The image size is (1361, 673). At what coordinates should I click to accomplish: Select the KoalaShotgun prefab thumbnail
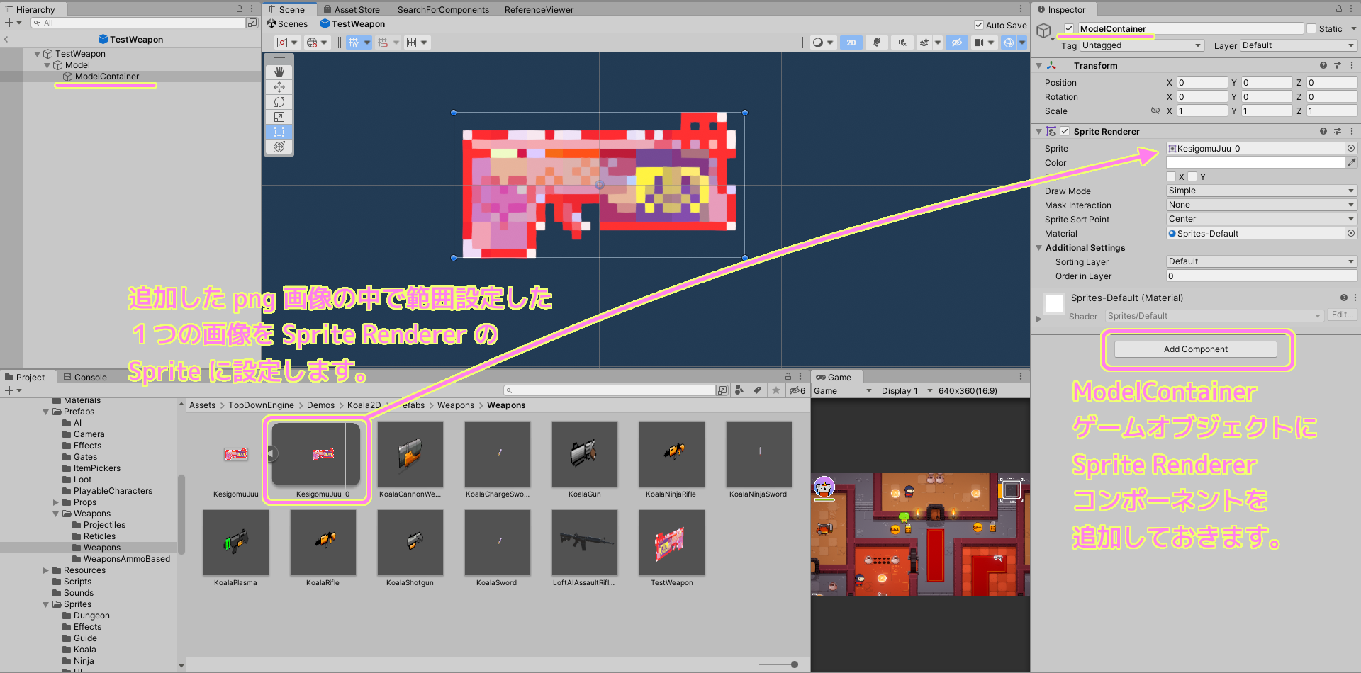(x=410, y=542)
